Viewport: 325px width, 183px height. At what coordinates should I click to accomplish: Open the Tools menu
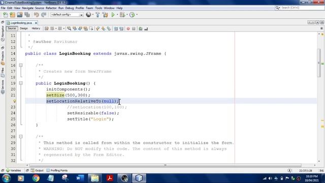99,8
